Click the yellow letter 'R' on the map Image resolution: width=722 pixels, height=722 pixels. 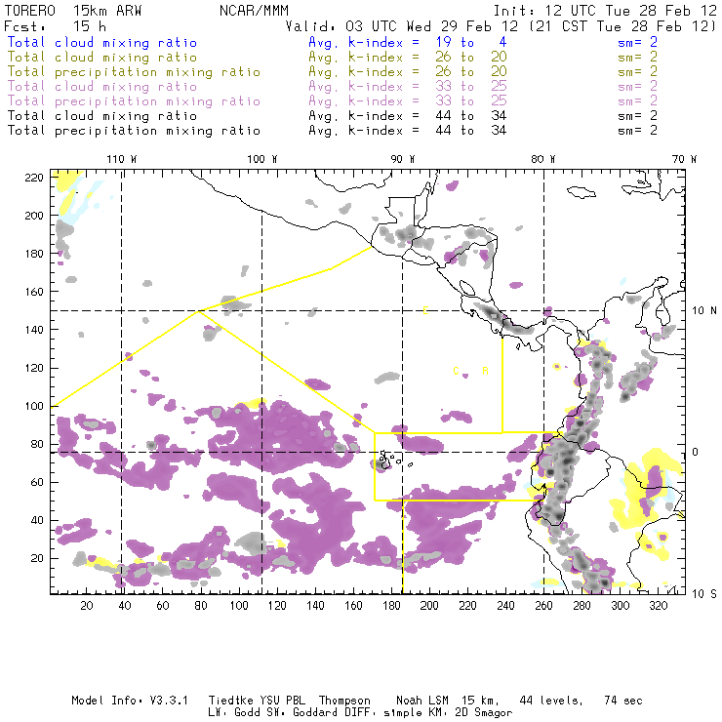485,371
